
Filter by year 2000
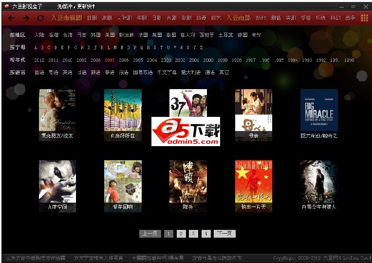point(208,60)
